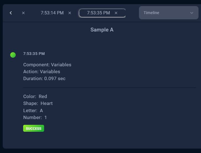Click the divider line above Color
This screenshot has height=153, width=201.
(x=109, y=88)
